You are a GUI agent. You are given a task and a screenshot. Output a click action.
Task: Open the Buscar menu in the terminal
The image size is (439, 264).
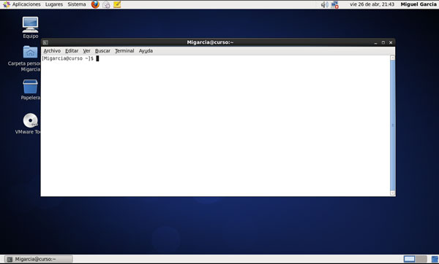pos(102,51)
